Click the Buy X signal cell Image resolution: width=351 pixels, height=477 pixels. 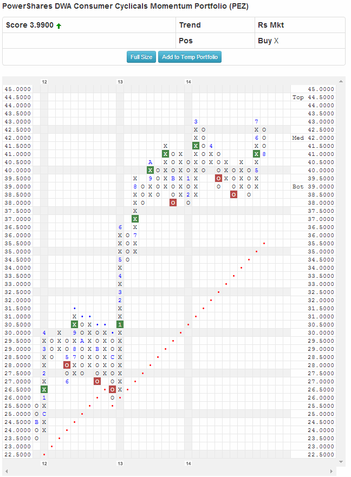(268, 41)
